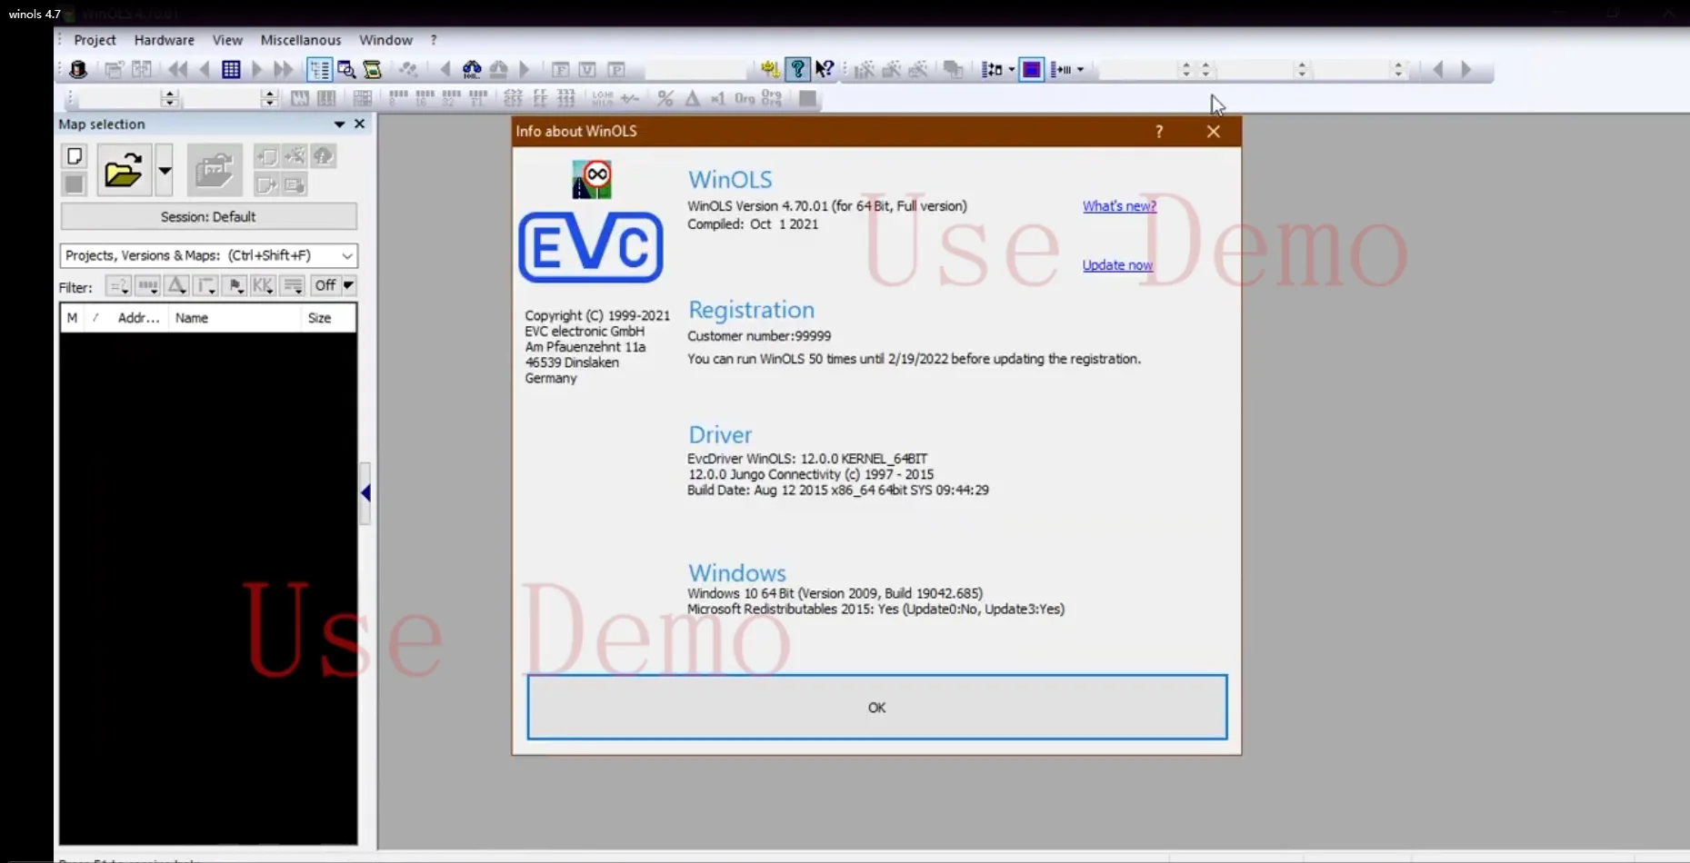This screenshot has width=1690, height=863.
Task: Click the dialog title bar help question mark
Action: tap(1159, 132)
